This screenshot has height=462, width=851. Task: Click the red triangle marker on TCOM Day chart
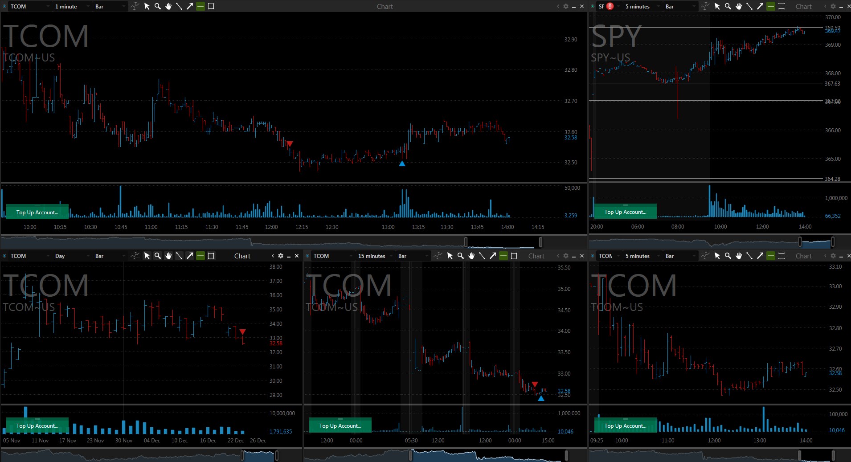242,331
